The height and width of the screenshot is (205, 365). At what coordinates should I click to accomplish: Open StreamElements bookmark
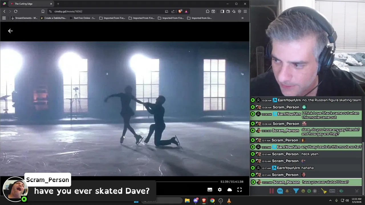[24, 18]
